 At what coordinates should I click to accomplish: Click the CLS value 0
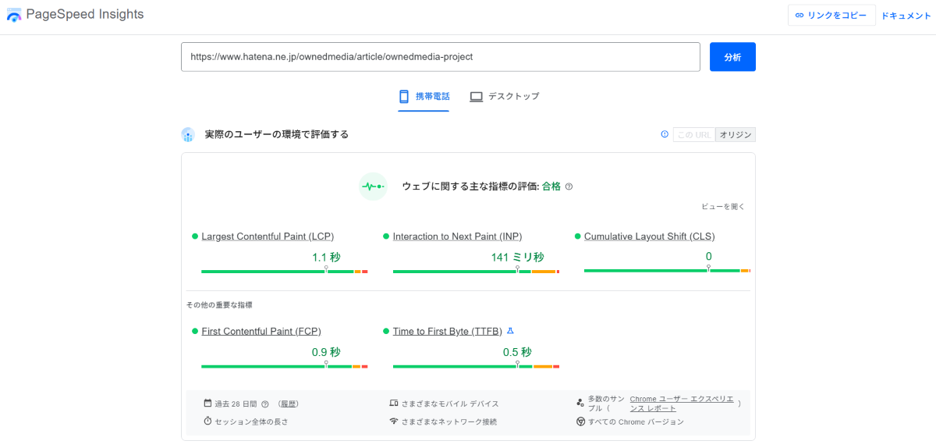[709, 257]
